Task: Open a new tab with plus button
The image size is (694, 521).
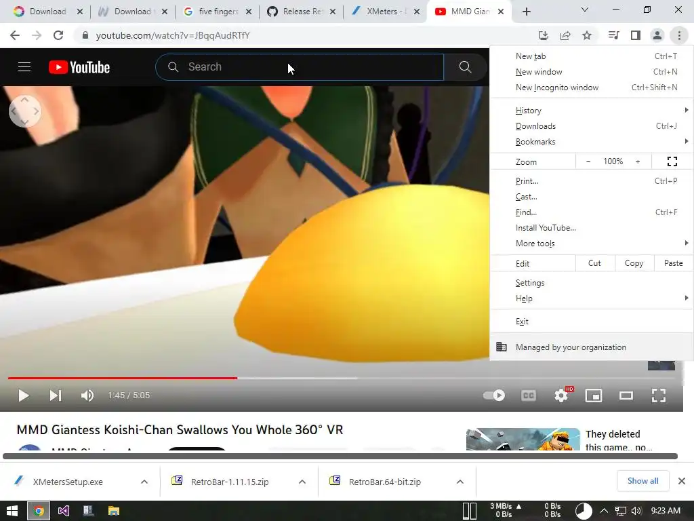Action: (x=526, y=12)
